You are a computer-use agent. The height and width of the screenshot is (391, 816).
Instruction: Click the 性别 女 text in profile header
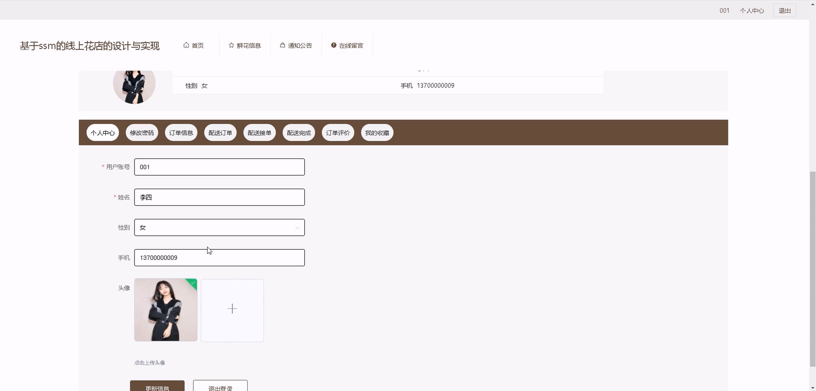pyautogui.click(x=196, y=86)
